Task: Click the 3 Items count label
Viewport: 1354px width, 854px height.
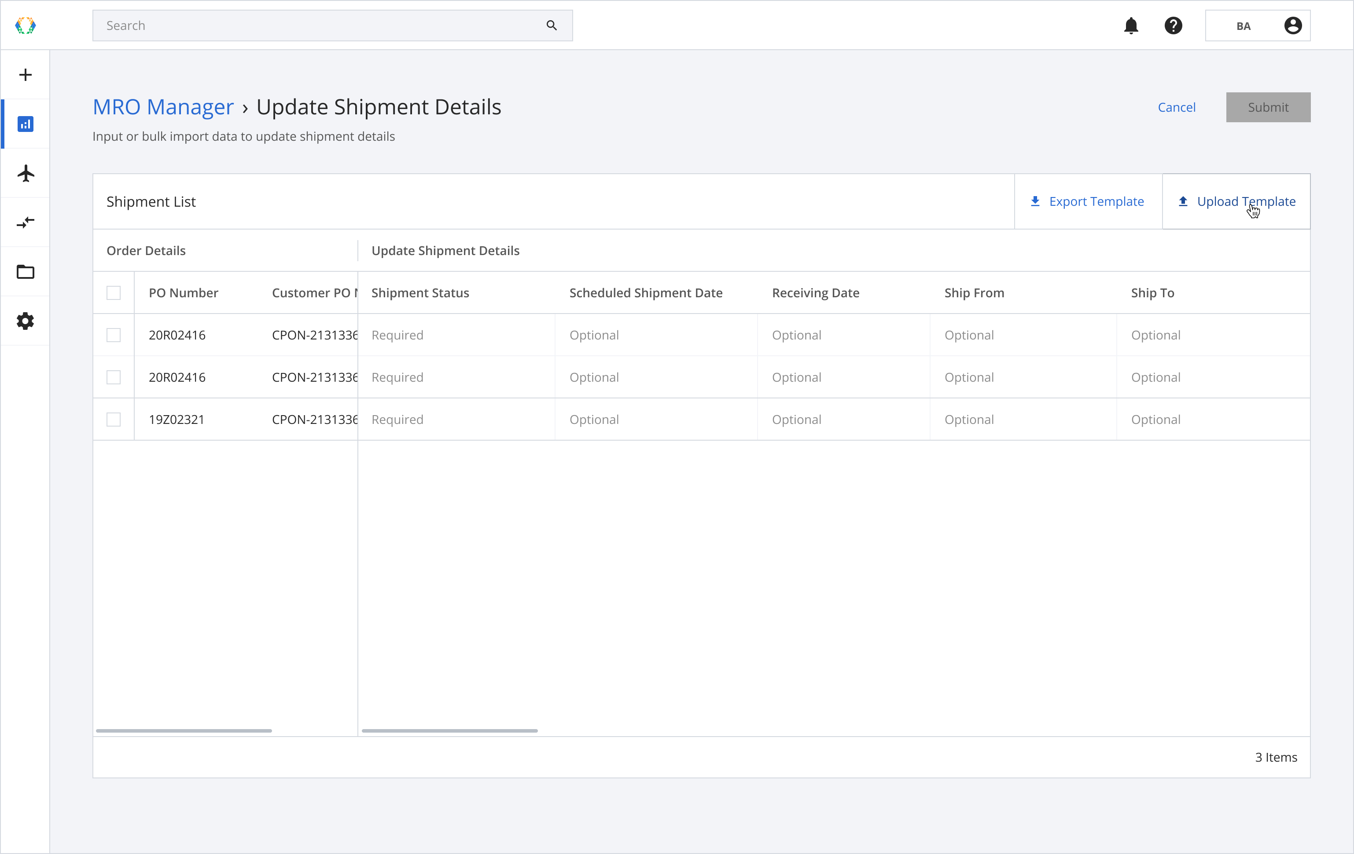Action: (x=1276, y=757)
